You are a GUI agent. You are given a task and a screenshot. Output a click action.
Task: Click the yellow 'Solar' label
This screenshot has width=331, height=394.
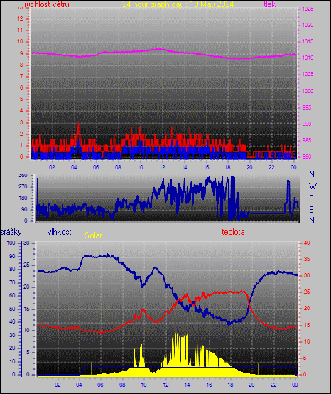[x=93, y=235]
